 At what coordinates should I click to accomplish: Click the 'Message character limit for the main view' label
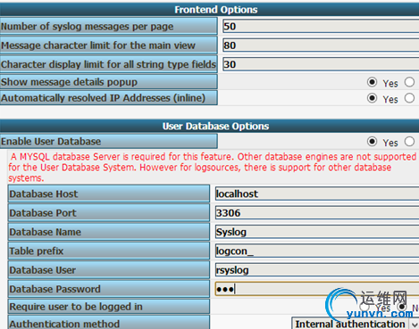(98, 45)
